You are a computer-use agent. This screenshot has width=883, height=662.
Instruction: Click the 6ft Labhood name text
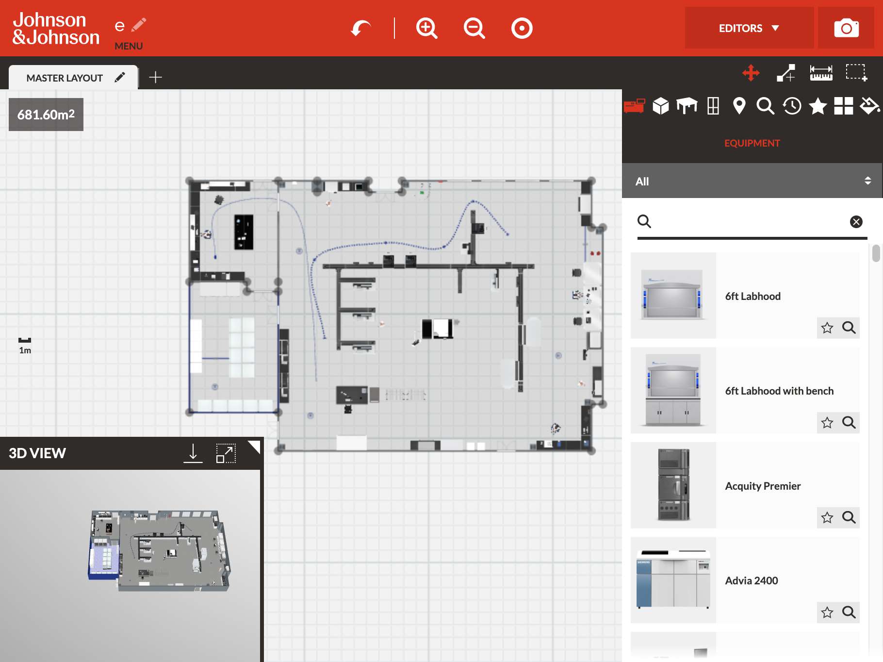pos(753,296)
